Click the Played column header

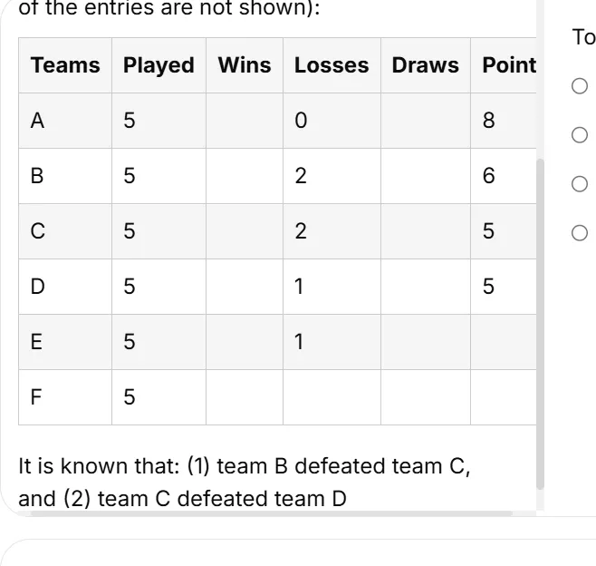pos(159,65)
